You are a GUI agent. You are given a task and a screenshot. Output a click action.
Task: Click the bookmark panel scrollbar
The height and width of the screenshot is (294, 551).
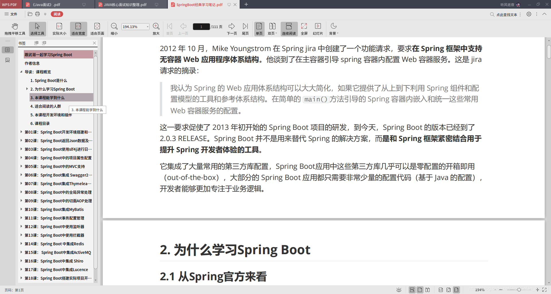pyautogui.click(x=96, y=162)
